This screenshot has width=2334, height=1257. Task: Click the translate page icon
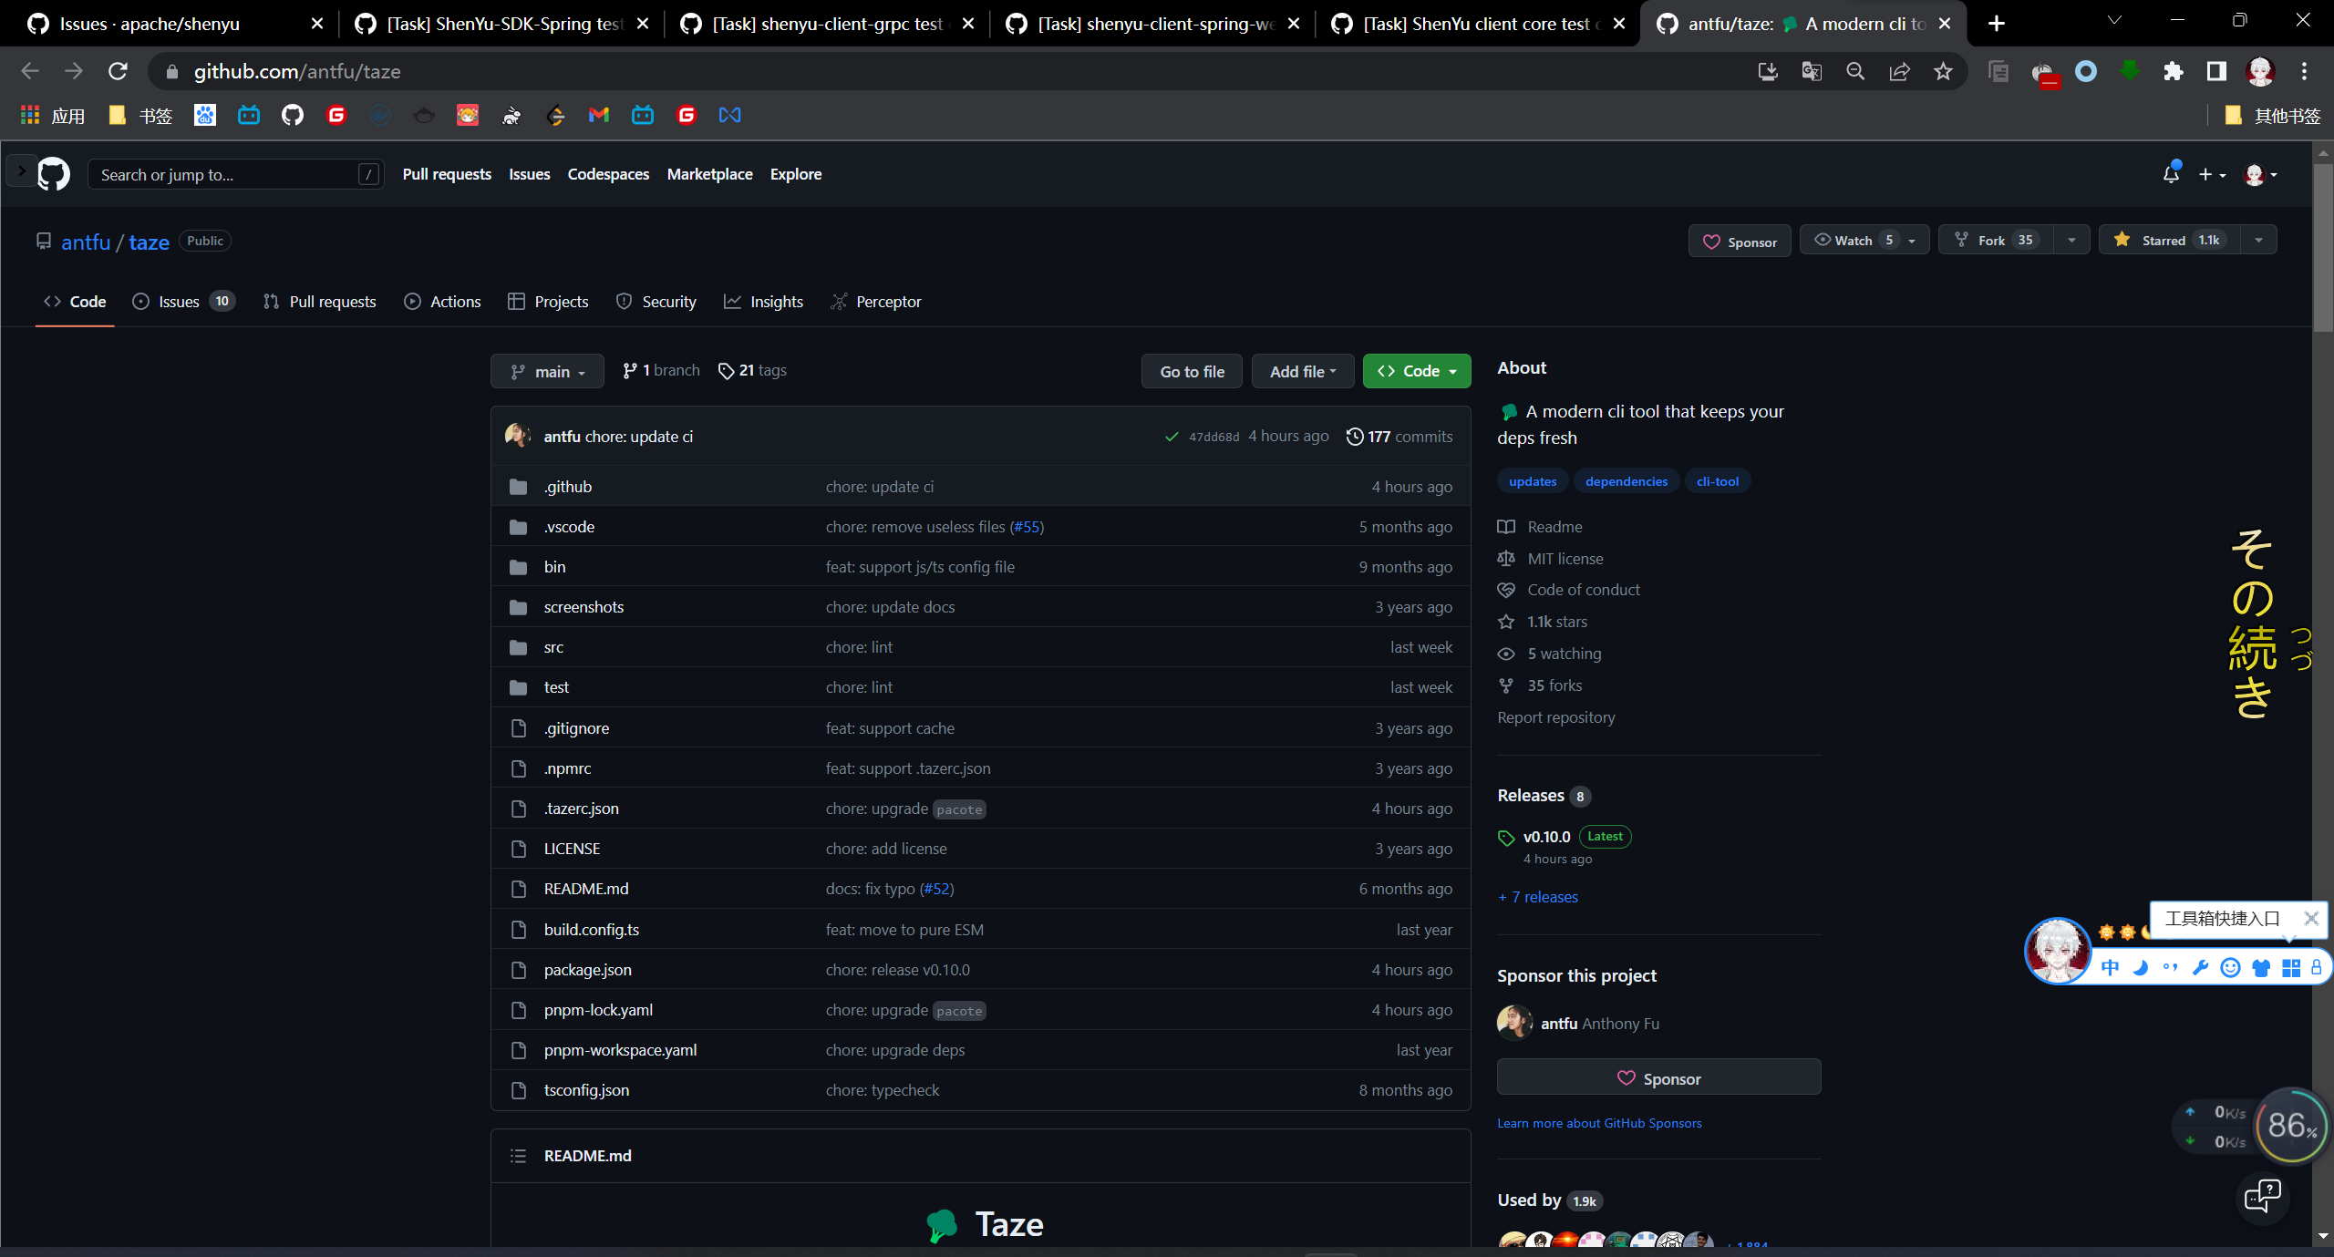[x=1812, y=71]
